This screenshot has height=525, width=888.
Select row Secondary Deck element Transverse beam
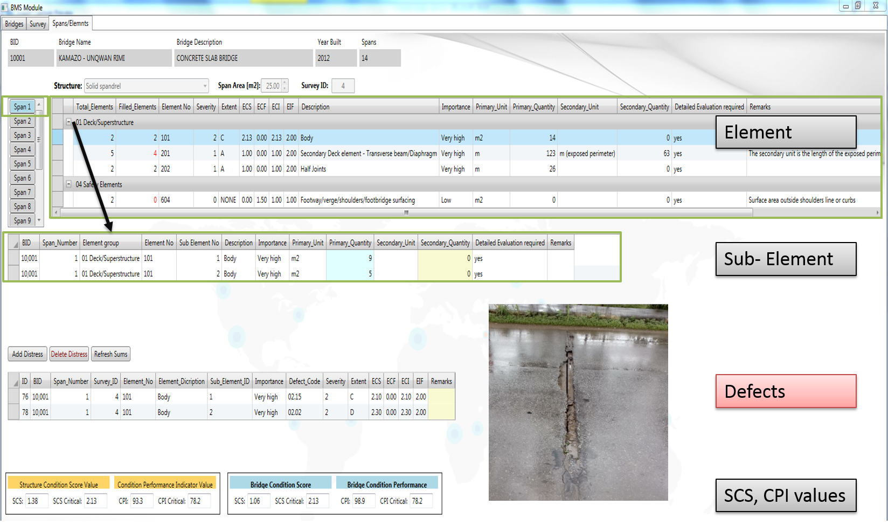467,154
